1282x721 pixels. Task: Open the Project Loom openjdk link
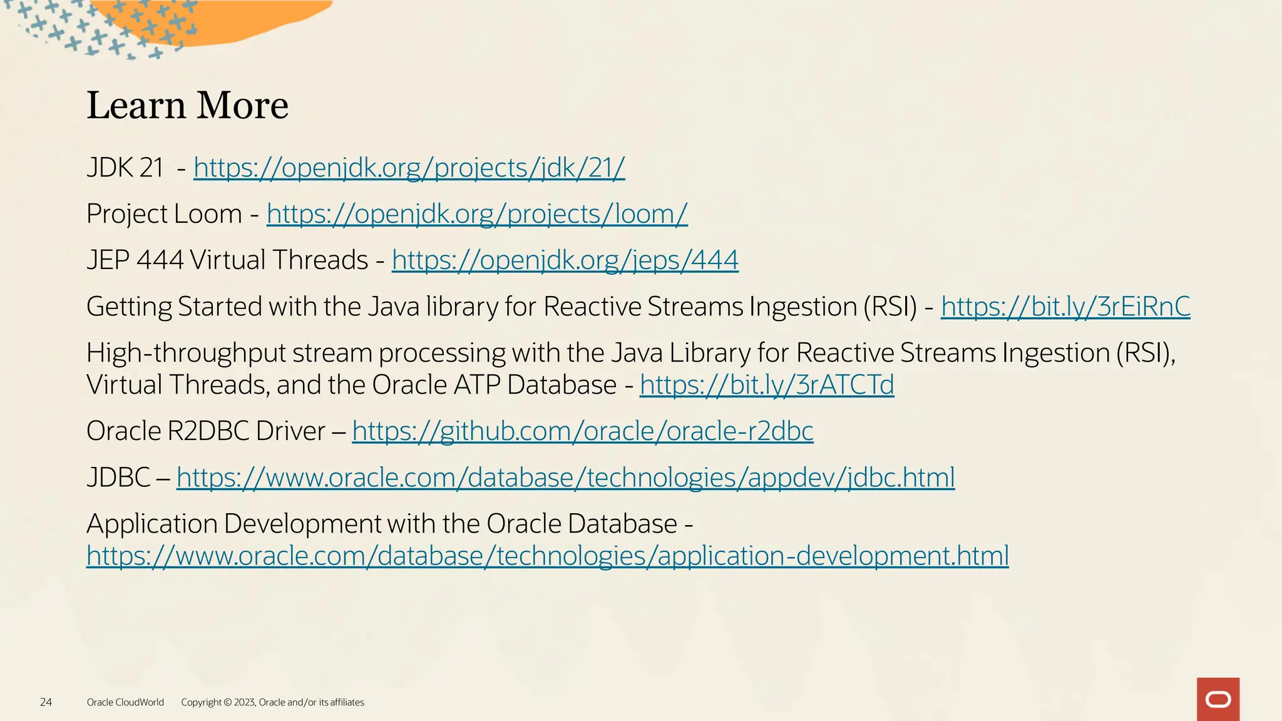click(x=477, y=214)
